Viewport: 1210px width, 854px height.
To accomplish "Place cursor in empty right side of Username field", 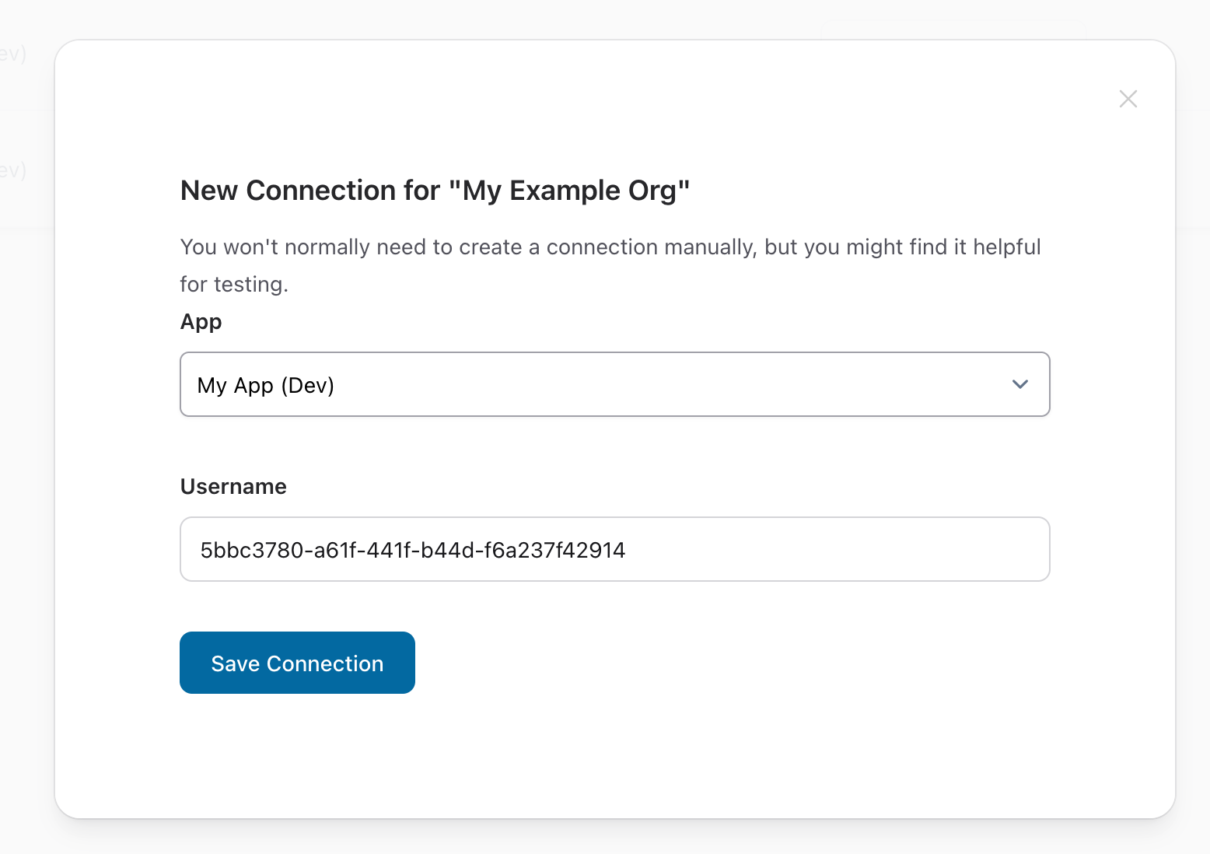I will [x=855, y=549].
